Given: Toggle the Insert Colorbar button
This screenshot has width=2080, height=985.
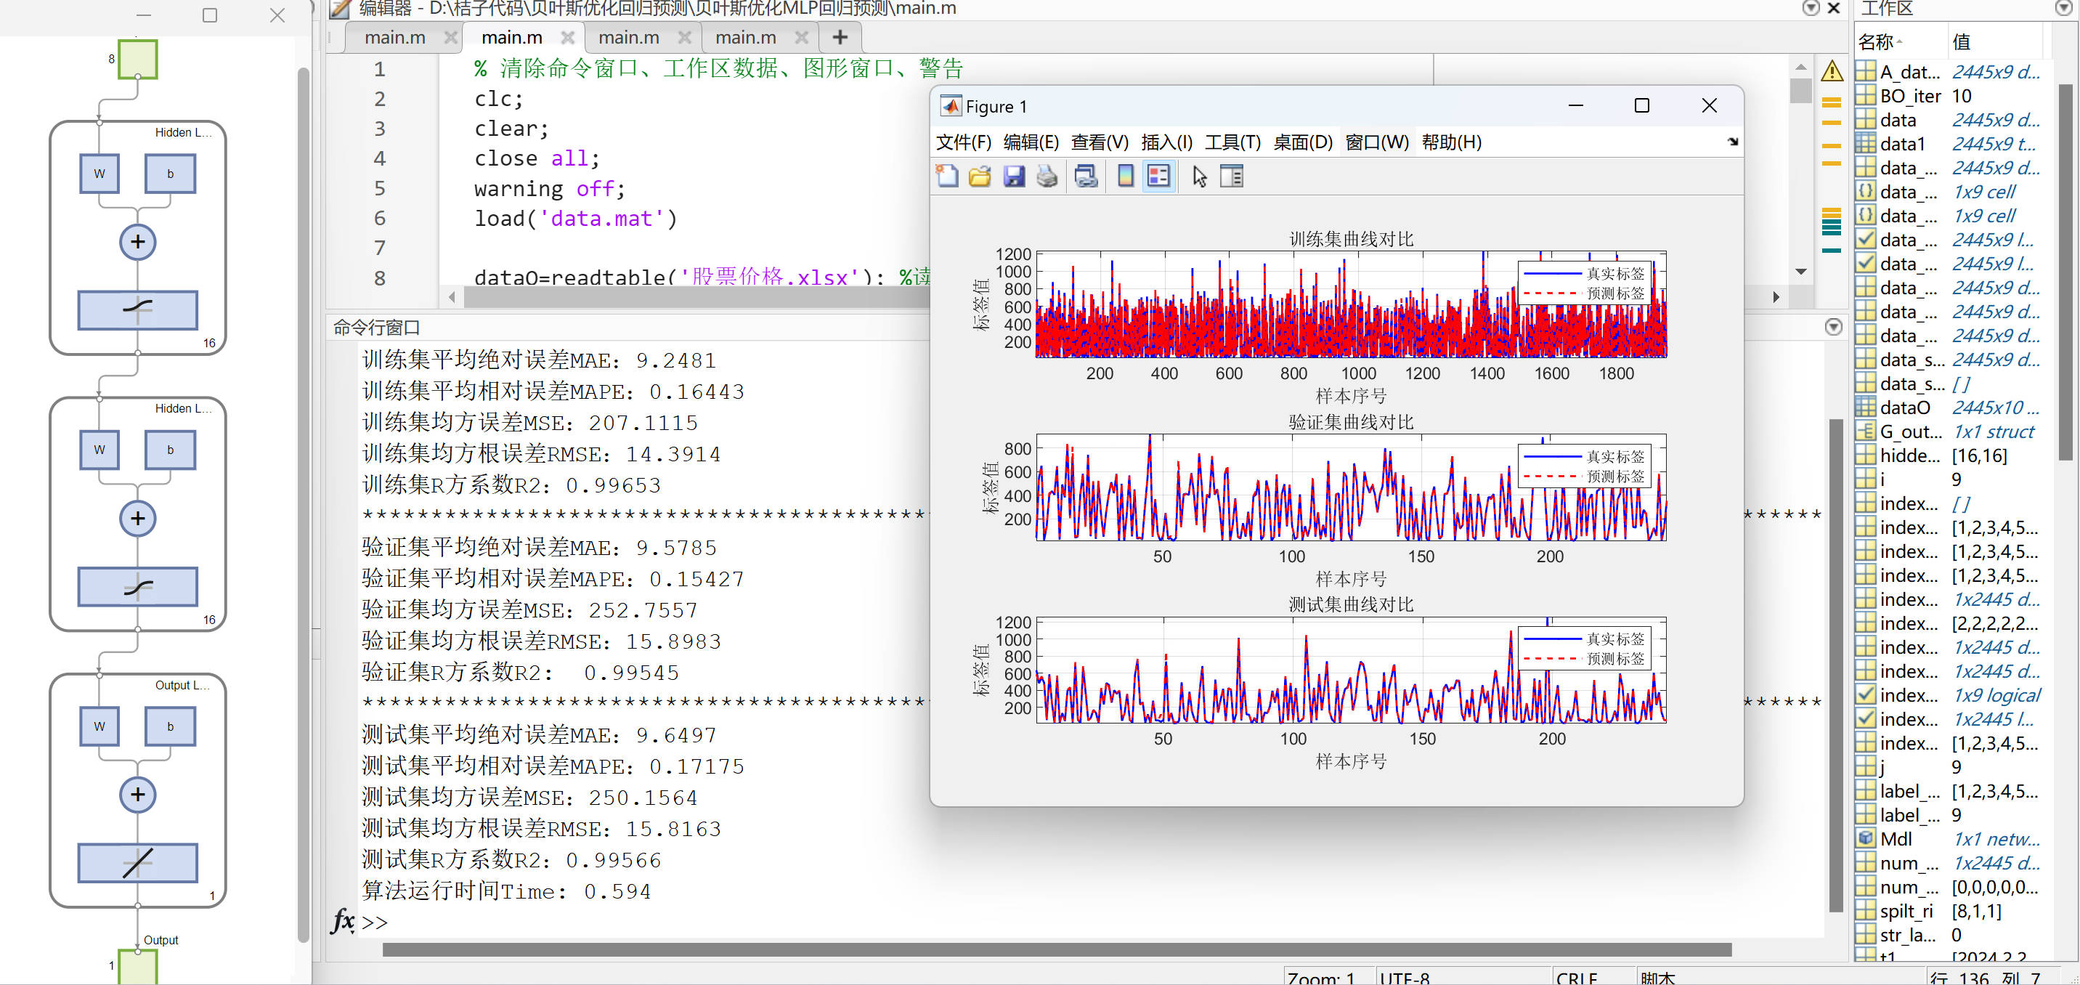Looking at the screenshot, I should click(x=1125, y=176).
